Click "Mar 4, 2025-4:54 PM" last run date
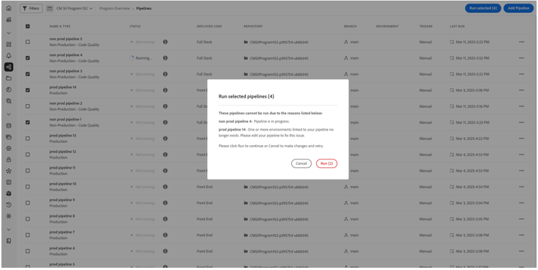 point(472,187)
